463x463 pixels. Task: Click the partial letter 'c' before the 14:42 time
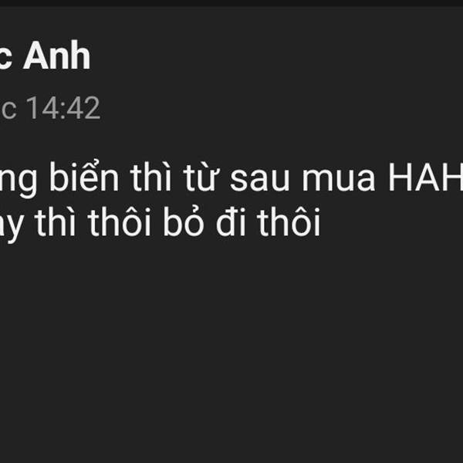pyautogui.click(x=8, y=110)
